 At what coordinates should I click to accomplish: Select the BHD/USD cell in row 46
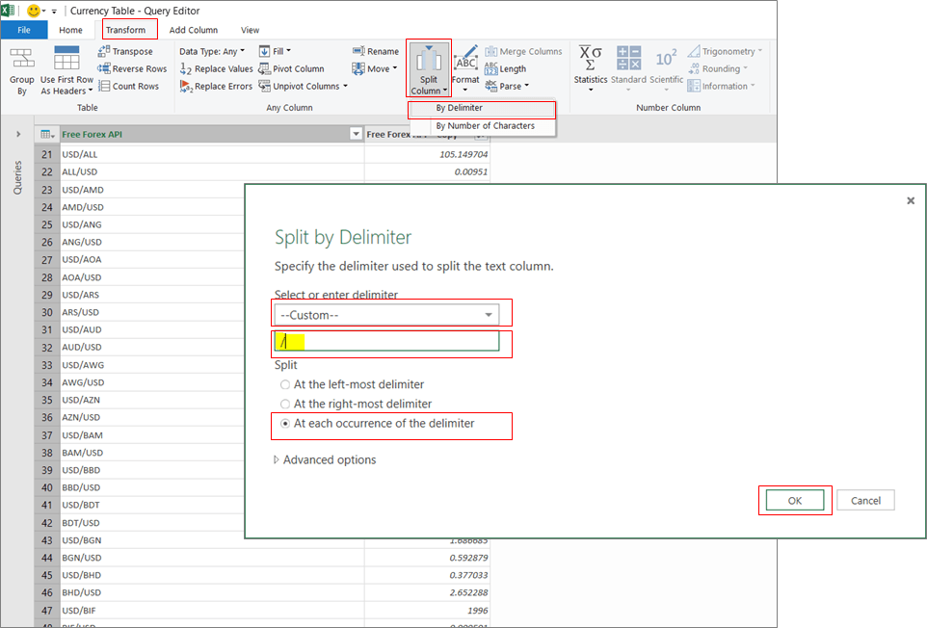pos(212,592)
